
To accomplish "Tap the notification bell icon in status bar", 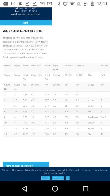I will [x=20, y=4].
